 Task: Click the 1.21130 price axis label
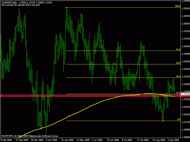tap(186, 122)
